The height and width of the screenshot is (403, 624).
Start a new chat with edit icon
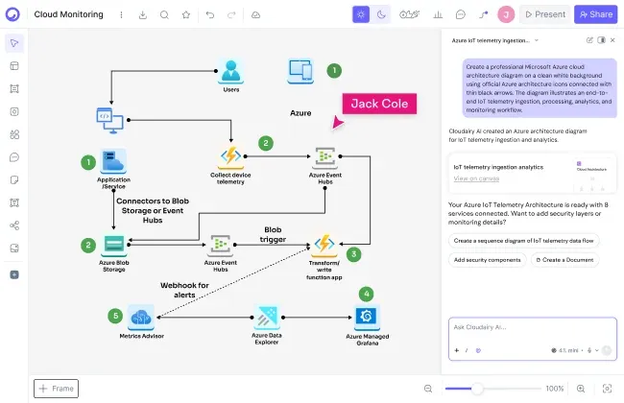589,40
